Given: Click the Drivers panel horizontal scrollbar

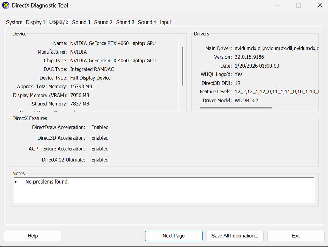Looking at the screenshot, I should (236, 108).
